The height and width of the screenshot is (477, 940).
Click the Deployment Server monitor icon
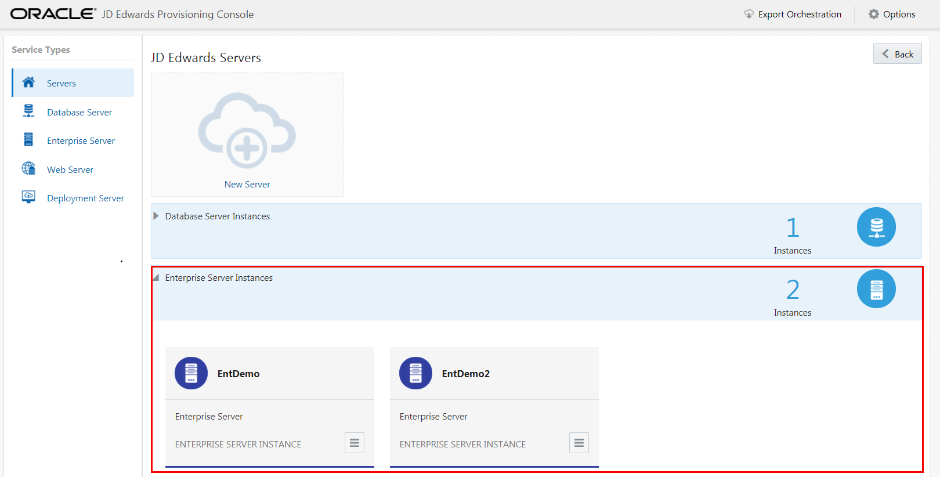(28, 197)
